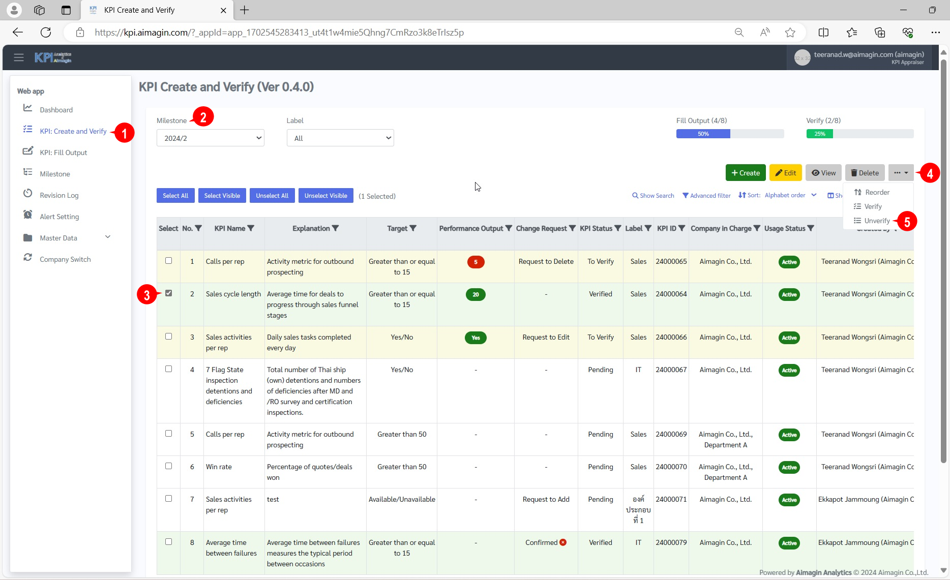Open the Milestone dropdown showing 2024/2

pyautogui.click(x=210, y=137)
